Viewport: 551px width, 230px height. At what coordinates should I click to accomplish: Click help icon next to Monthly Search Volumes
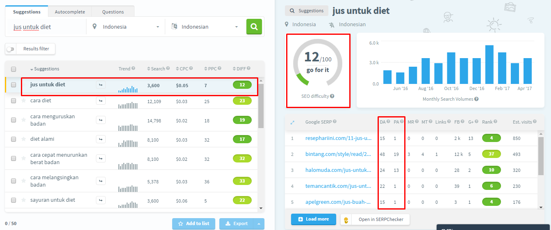(476, 99)
